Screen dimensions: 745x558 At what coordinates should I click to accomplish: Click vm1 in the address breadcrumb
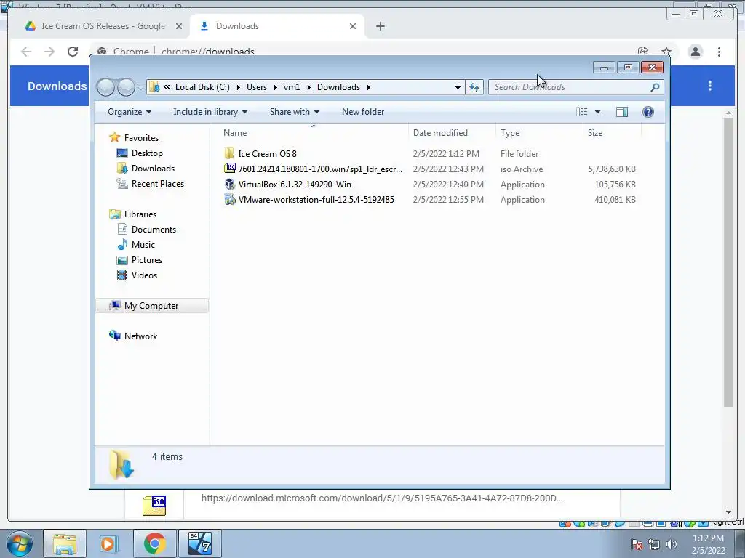[291, 87]
